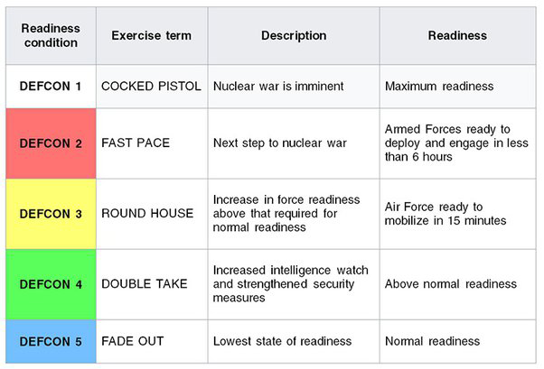Viewport: 544px width, 369px height.
Task: Click the Lowest state of readiness text
Action: pos(283,341)
